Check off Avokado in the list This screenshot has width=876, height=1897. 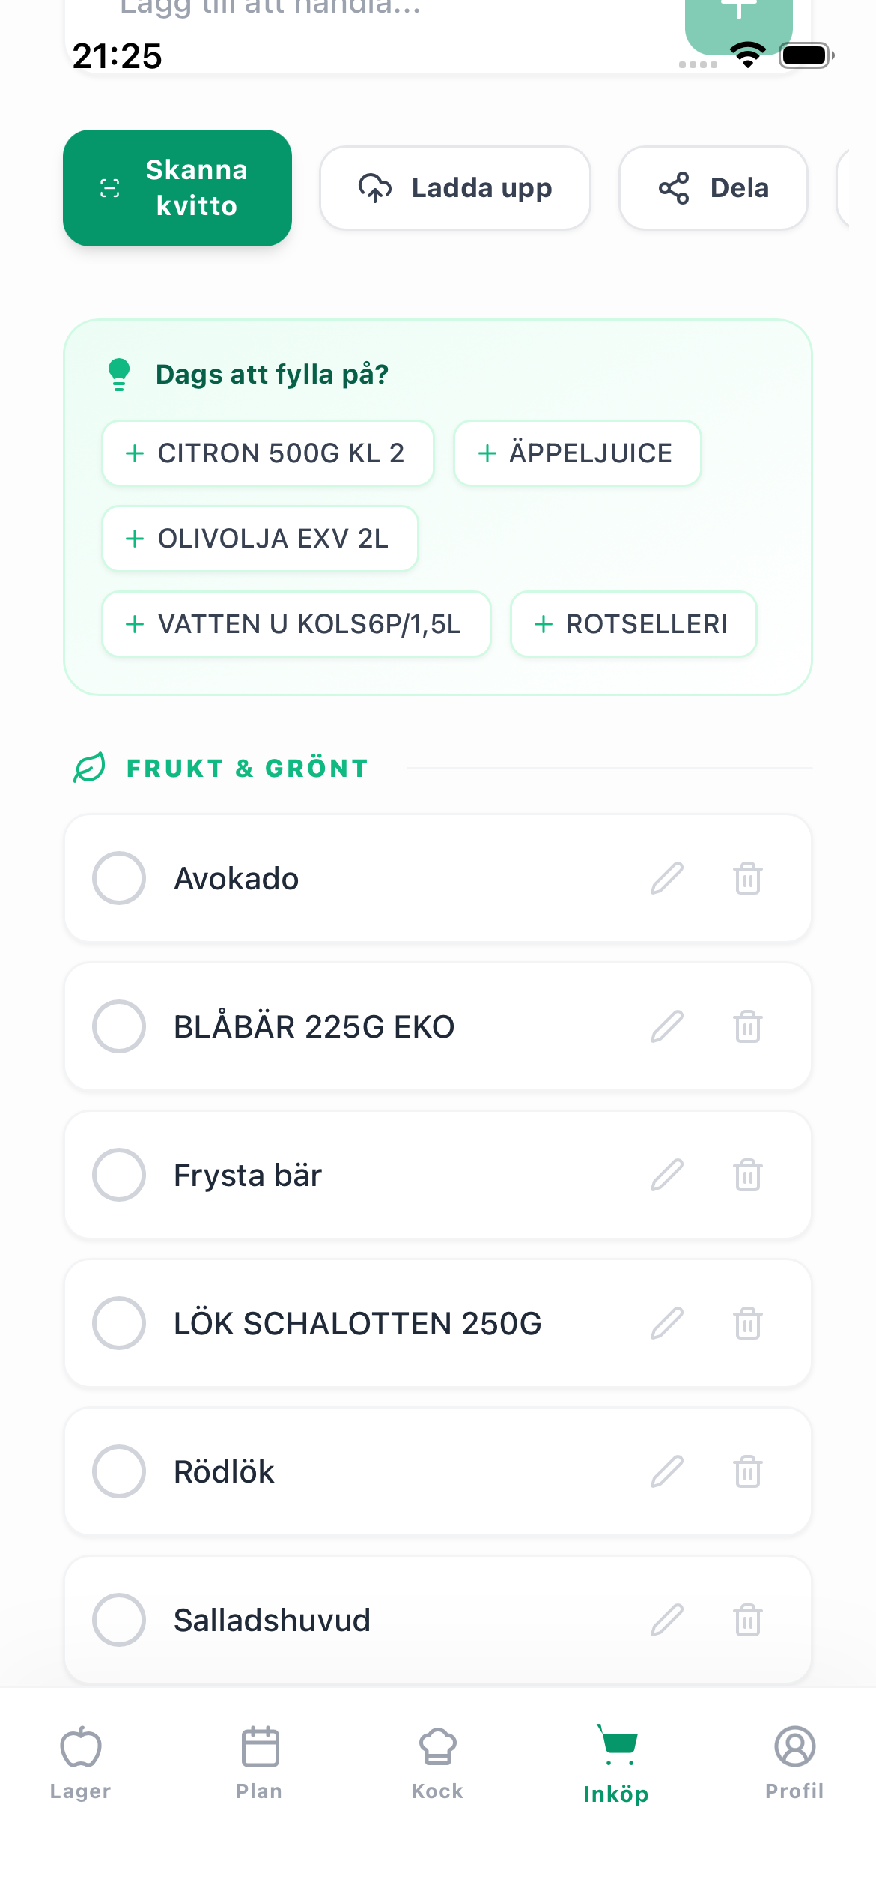click(x=119, y=878)
